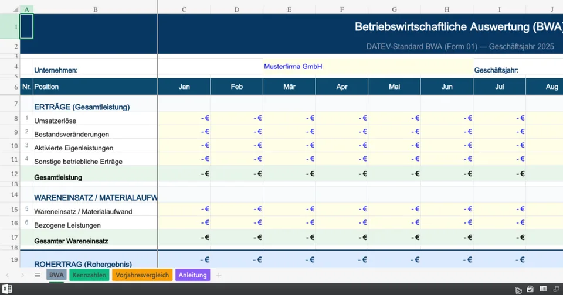563x295 pixels.
Task: Select row 12 header
Action: (x=10, y=174)
